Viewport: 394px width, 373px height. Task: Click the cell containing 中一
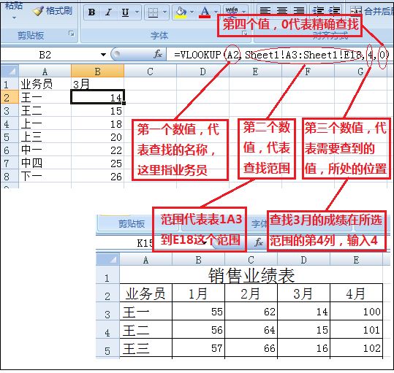coord(45,150)
